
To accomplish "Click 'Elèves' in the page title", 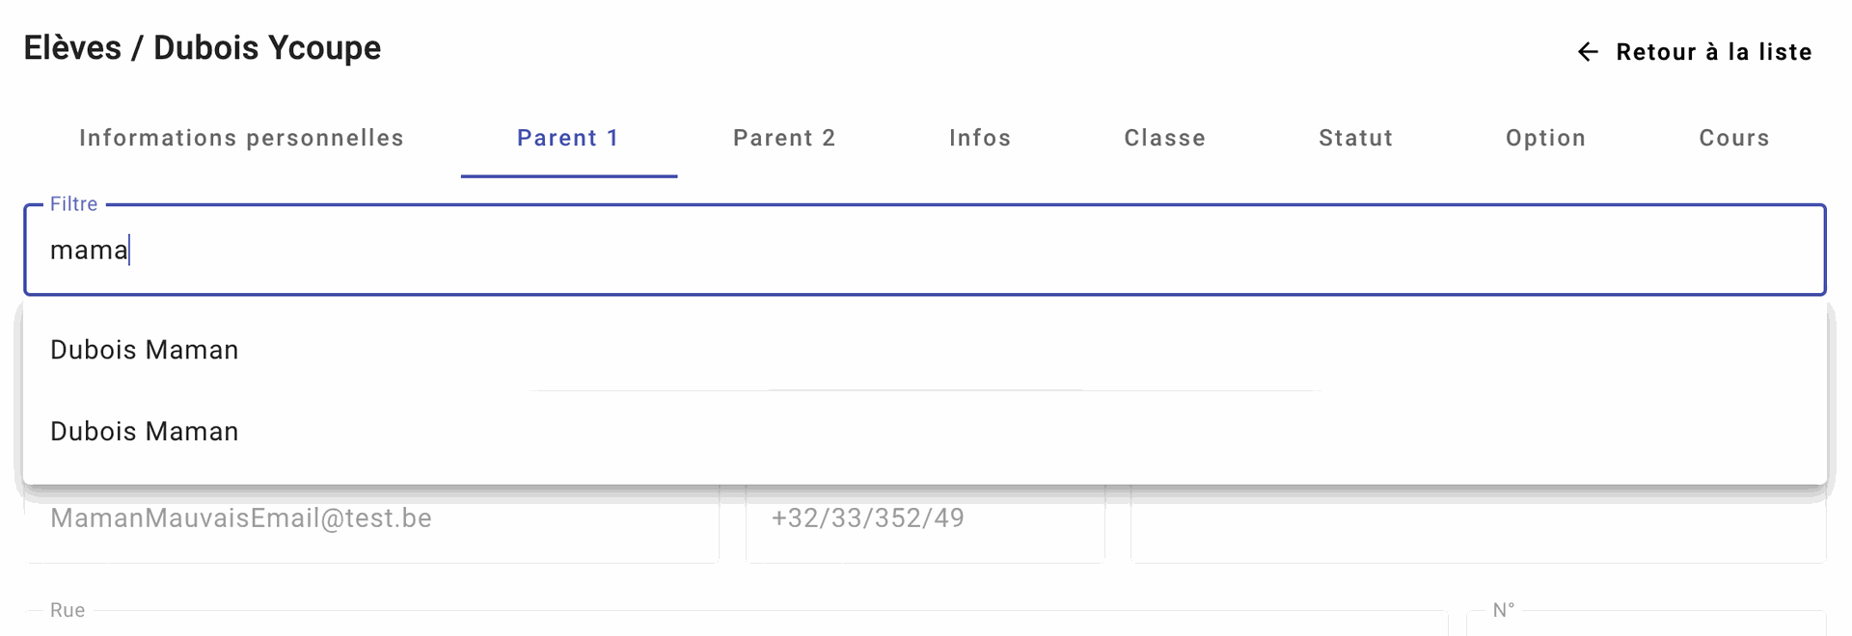I will pyautogui.click(x=72, y=48).
